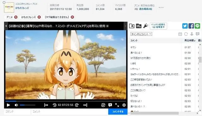Click the comment input field
This screenshot has width=202, height=116.
pos(69,112)
